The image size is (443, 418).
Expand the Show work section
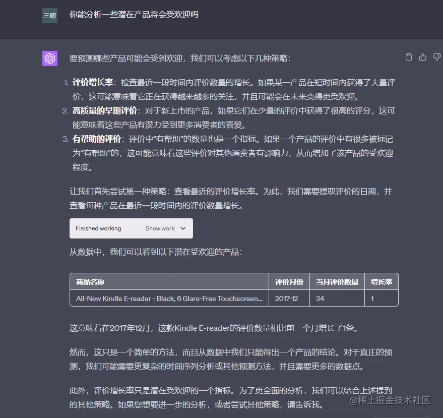coord(159,228)
